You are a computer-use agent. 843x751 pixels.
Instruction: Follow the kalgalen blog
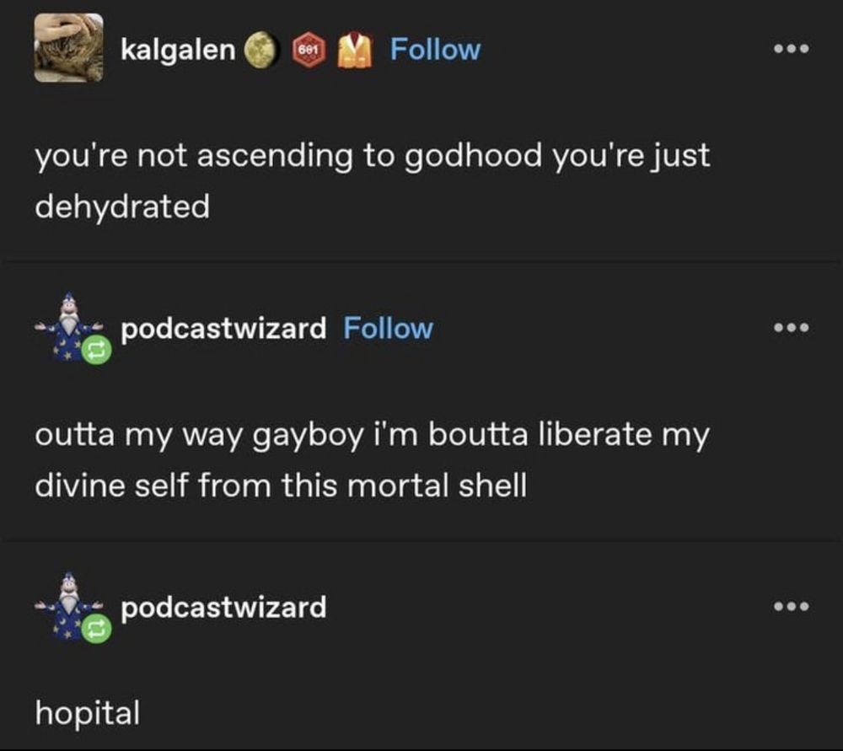pyautogui.click(x=435, y=50)
